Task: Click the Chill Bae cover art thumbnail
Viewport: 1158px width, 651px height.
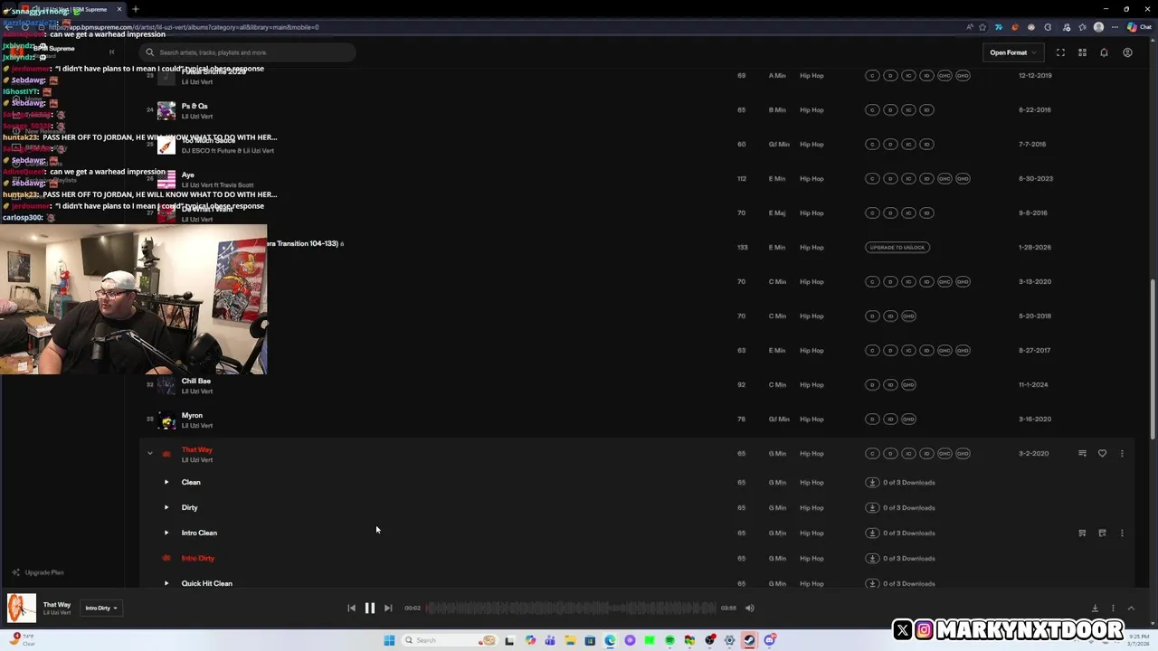Action: (166, 385)
